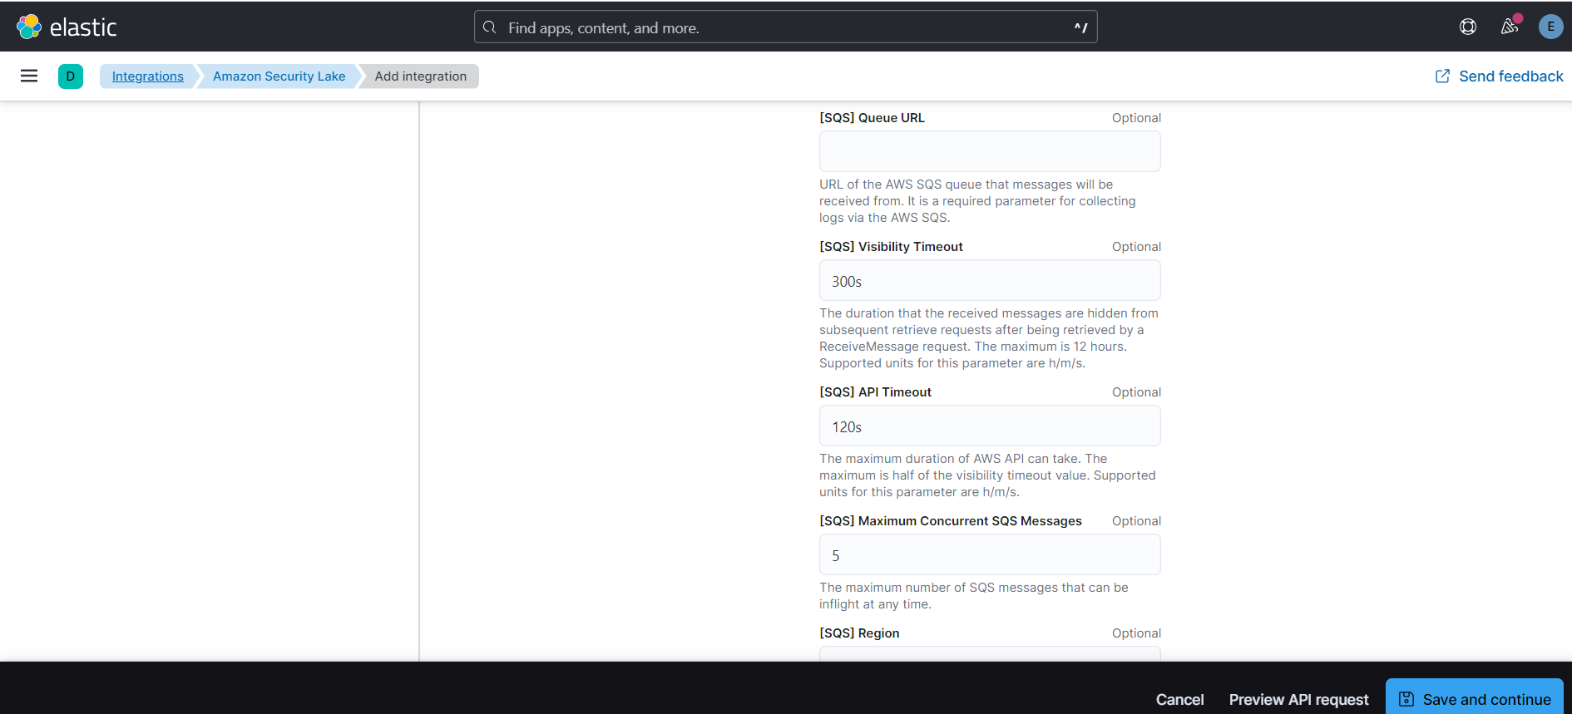
Task: Open the help menu lifebuoy icon
Action: tap(1468, 27)
